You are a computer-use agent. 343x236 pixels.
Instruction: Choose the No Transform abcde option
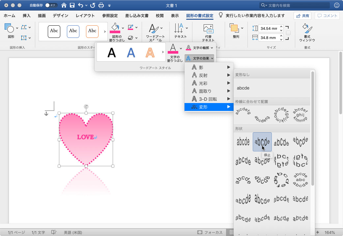click(x=243, y=88)
